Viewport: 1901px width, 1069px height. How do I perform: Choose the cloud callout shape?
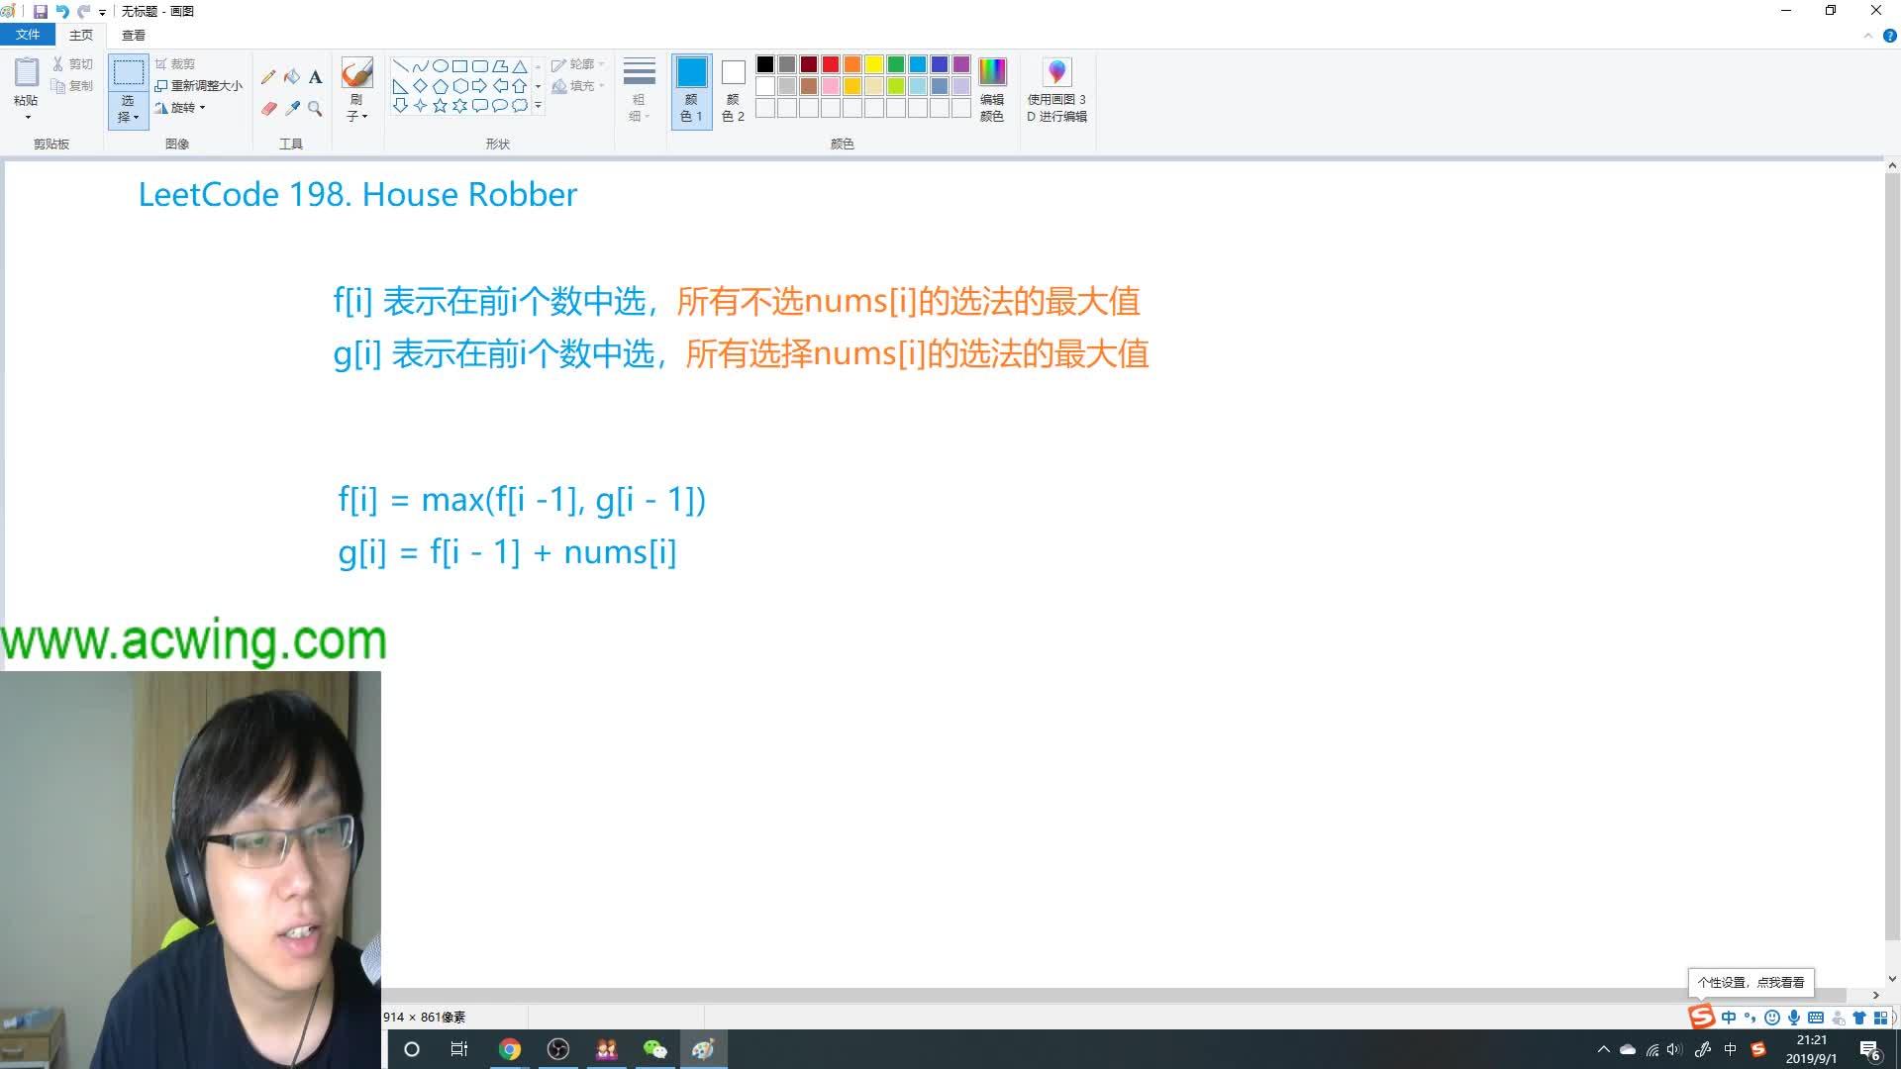[520, 106]
